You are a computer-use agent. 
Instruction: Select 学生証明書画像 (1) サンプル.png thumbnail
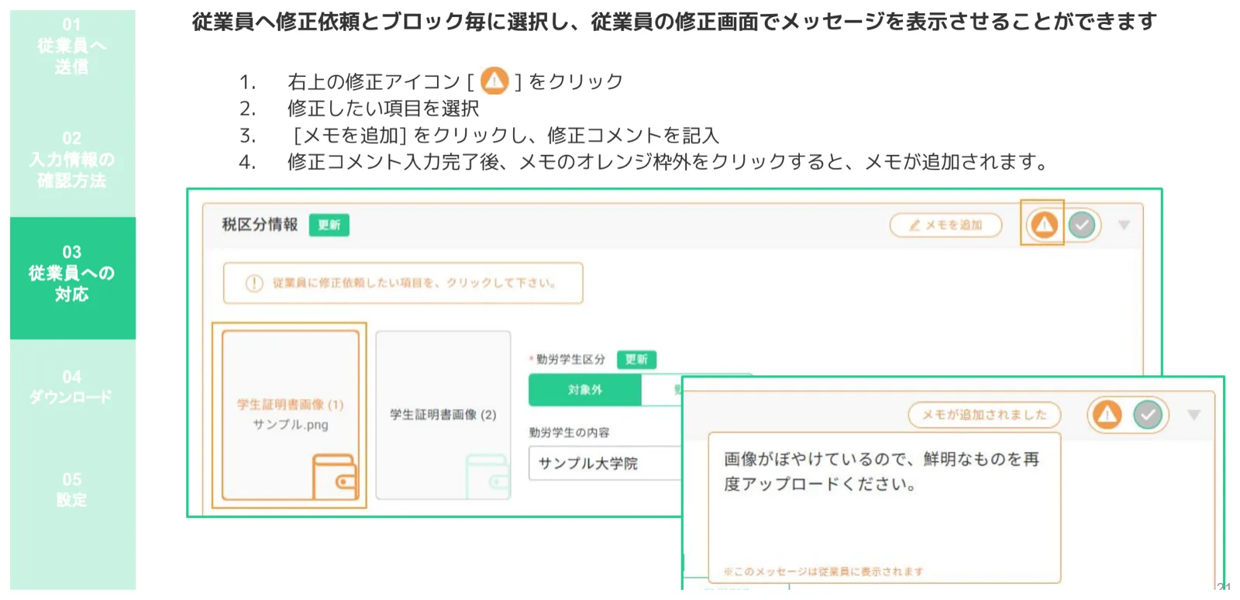pos(290,416)
